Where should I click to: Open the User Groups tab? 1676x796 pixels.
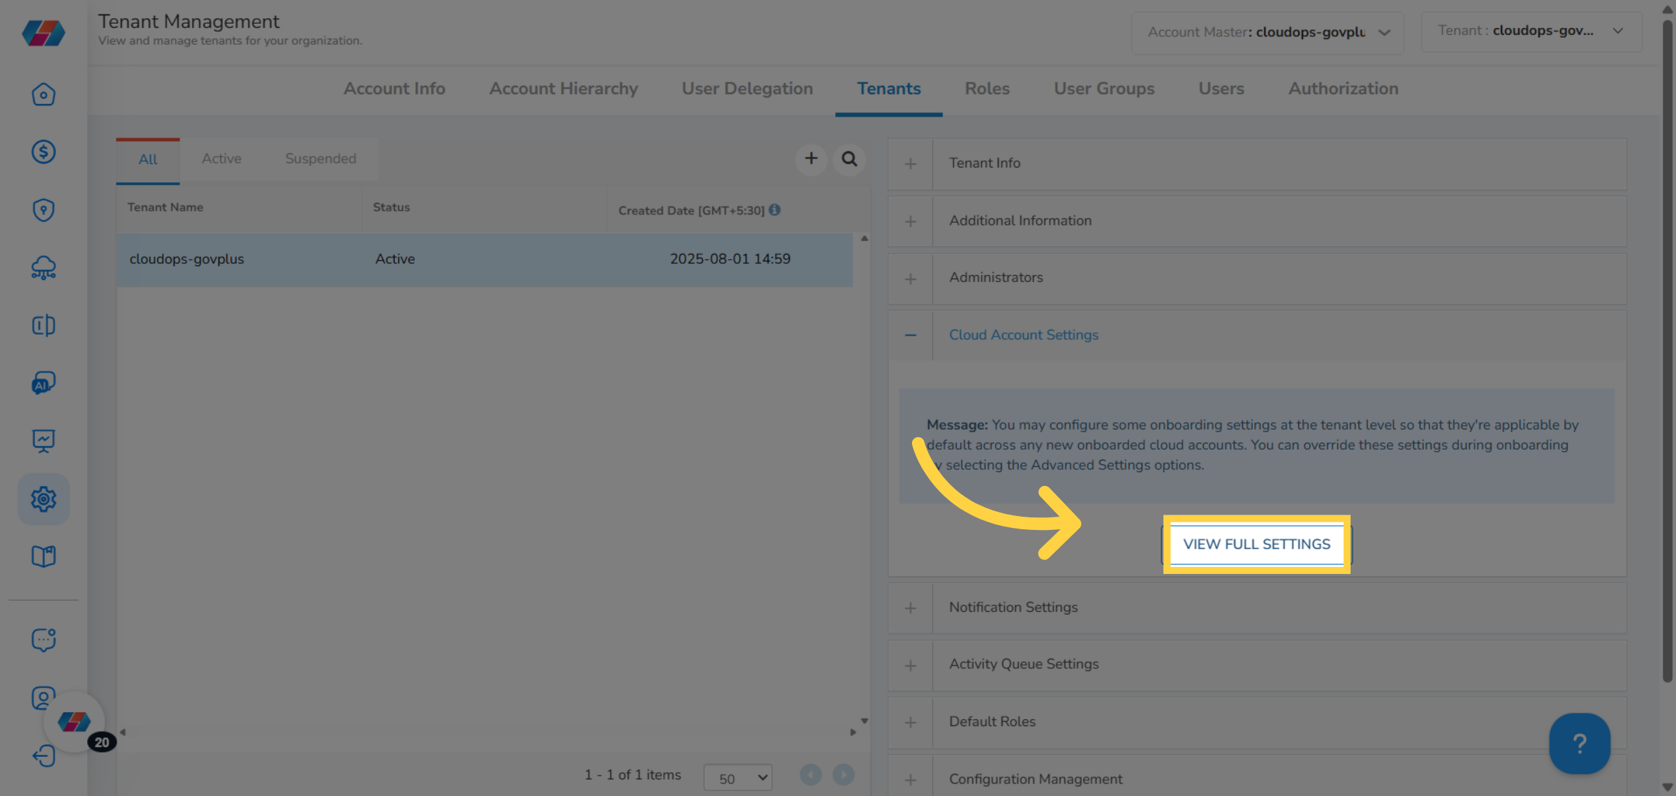tap(1103, 89)
